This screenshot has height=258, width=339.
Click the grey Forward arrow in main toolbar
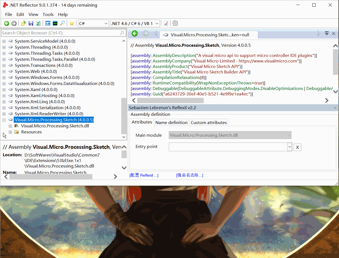point(14,23)
